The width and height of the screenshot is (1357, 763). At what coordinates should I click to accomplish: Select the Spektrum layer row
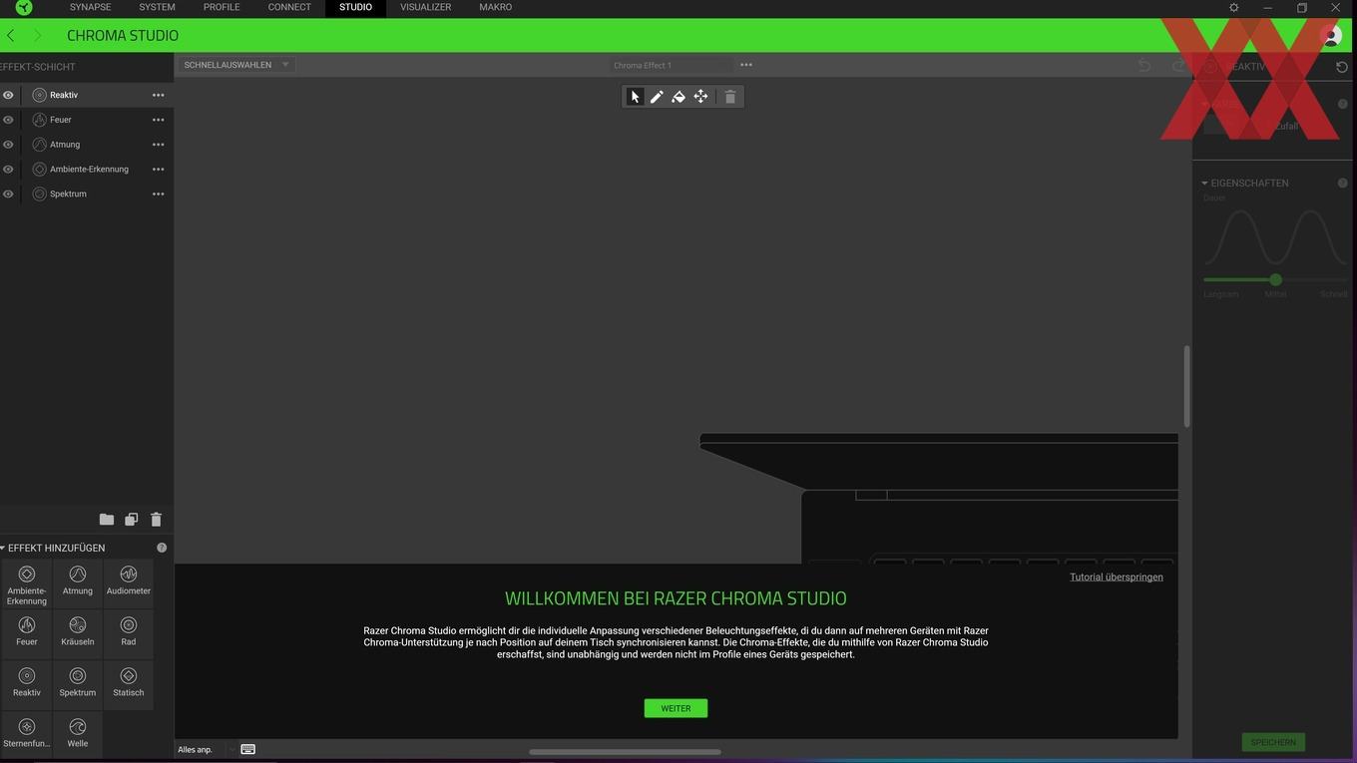coord(87,193)
